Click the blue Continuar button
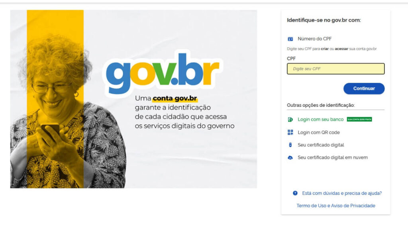The image size is (408, 228). [364, 88]
